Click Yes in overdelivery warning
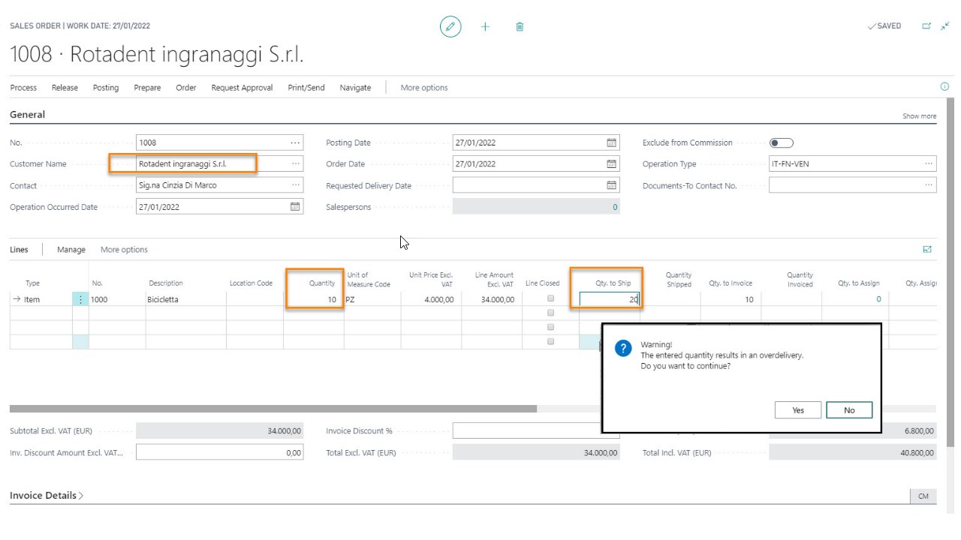The image size is (961, 540). click(798, 410)
